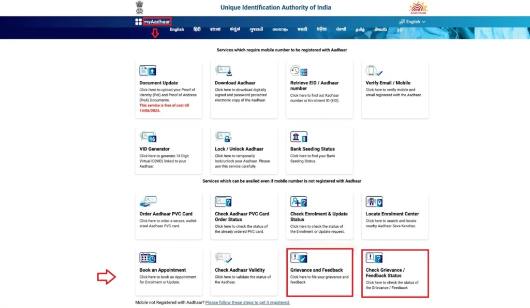Click 'Click here to find your Bank Seeding Status' text
Screen dimensions: 530x308
point(313,158)
